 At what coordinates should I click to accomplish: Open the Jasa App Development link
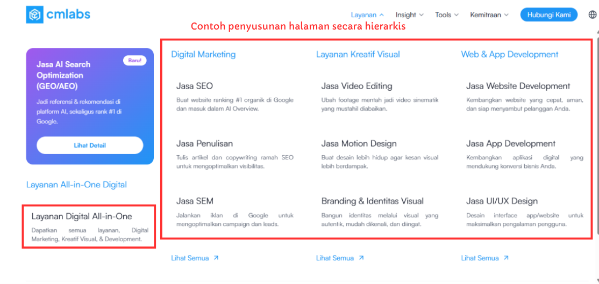pos(511,144)
